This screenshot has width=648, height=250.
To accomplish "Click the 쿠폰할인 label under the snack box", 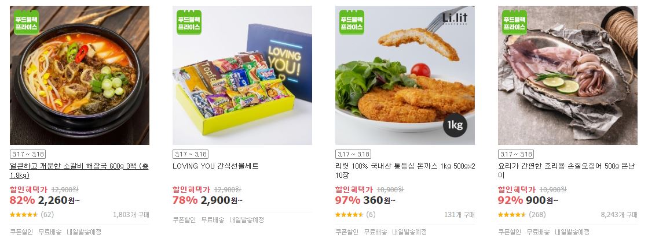I will click(x=184, y=220).
